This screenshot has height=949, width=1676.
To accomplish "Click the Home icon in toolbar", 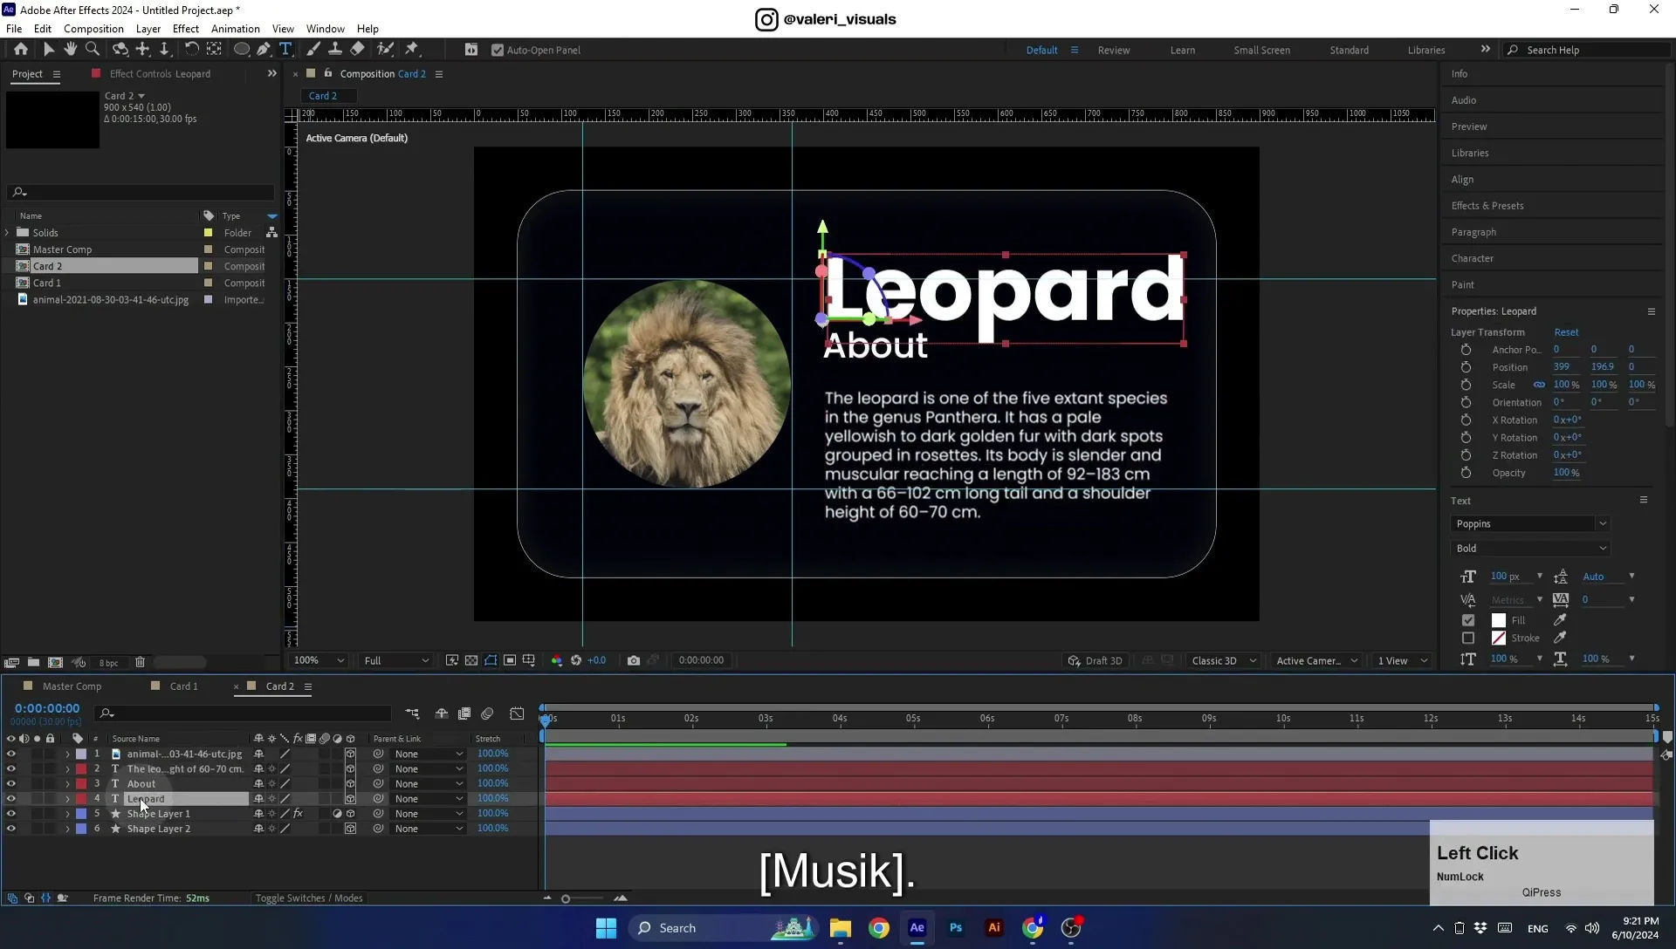I will click(x=21, y=50).
